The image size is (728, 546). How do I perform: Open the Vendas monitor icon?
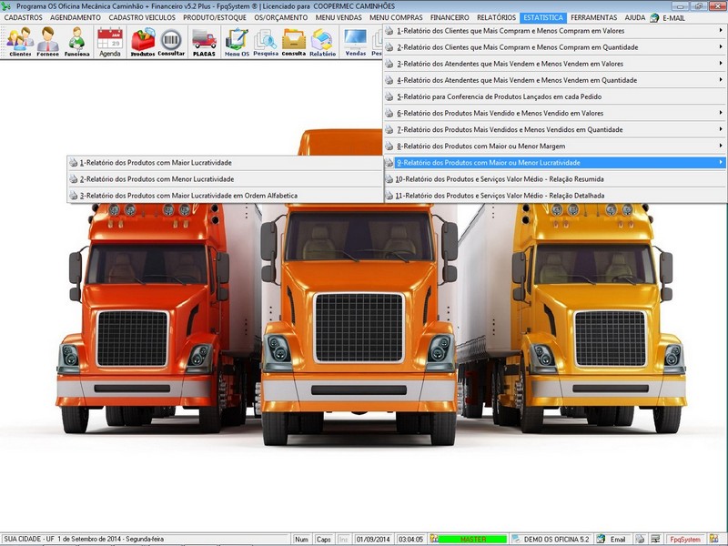[355, 41]
